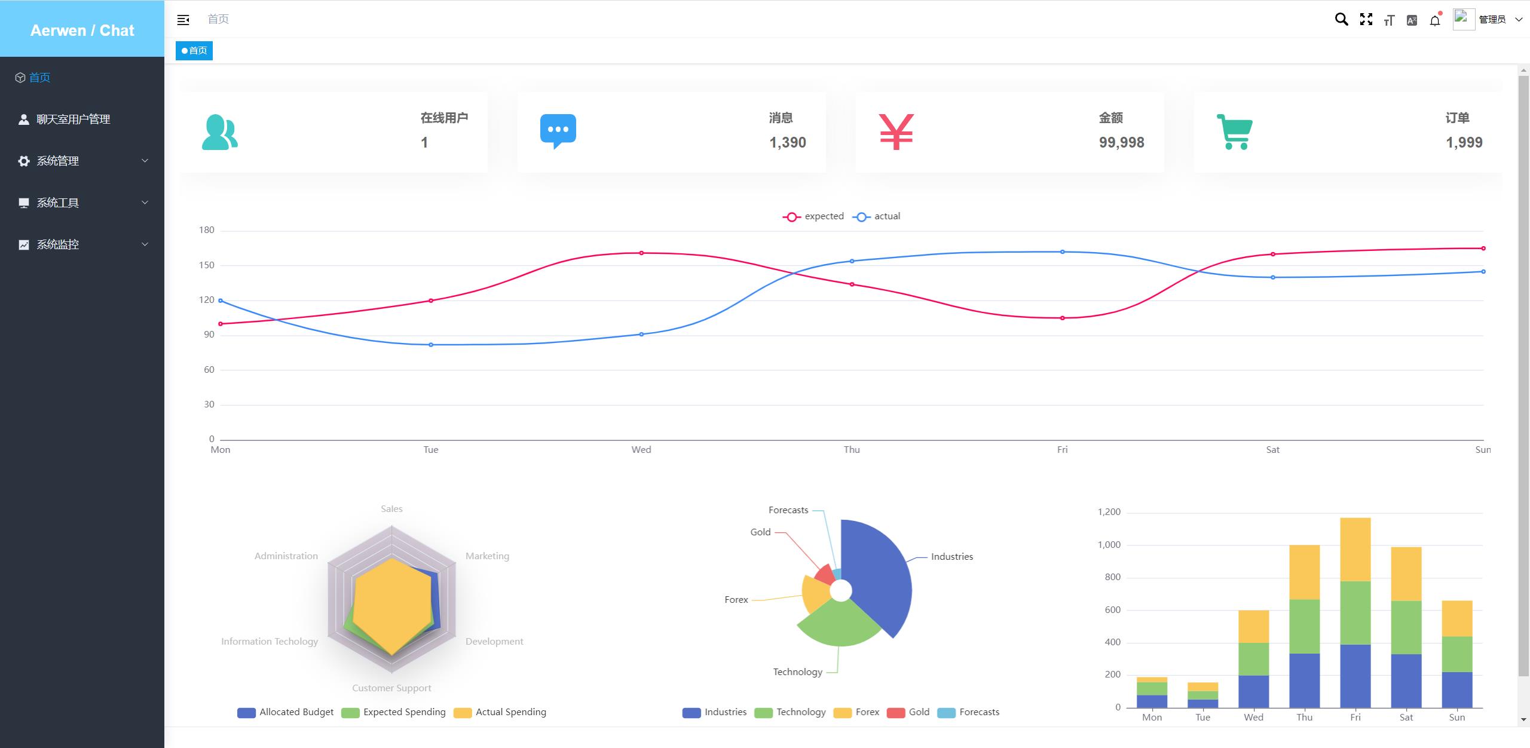Toggle fullscreen mode icon

point(1366,20)
